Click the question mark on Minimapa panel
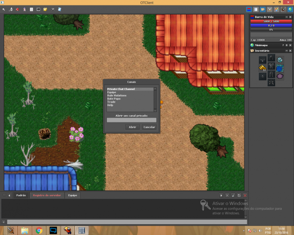 coord(283,45)
